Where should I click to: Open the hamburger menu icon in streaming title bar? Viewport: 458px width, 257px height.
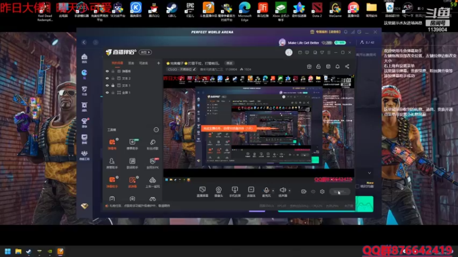(329, 53)
